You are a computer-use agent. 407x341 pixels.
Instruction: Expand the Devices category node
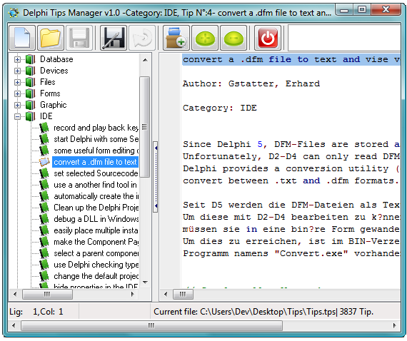[17, 71]
